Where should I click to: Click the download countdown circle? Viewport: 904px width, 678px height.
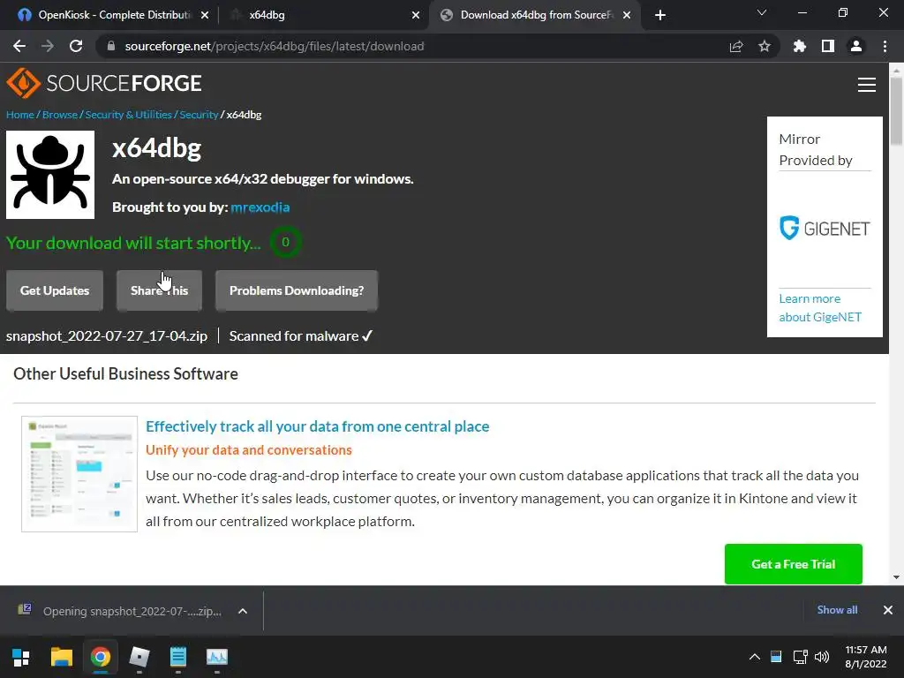[285, 242]
